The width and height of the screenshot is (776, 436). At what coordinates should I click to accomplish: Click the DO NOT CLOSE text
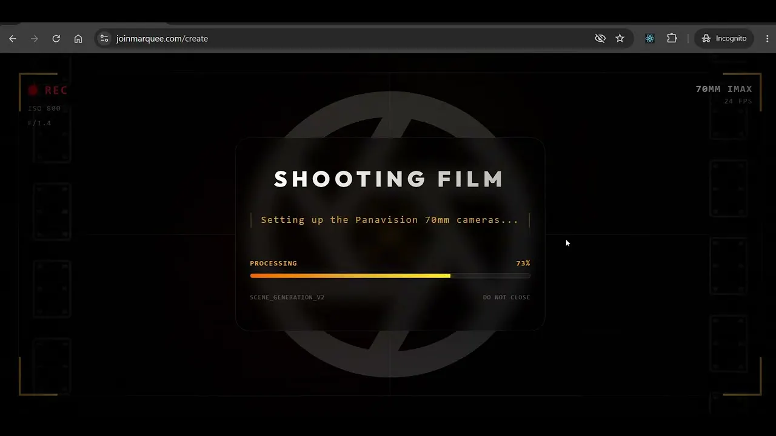tap(506, 297)
